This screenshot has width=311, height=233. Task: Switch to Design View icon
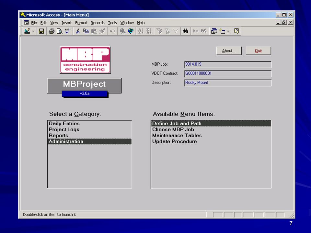click(x=27, y=31)
